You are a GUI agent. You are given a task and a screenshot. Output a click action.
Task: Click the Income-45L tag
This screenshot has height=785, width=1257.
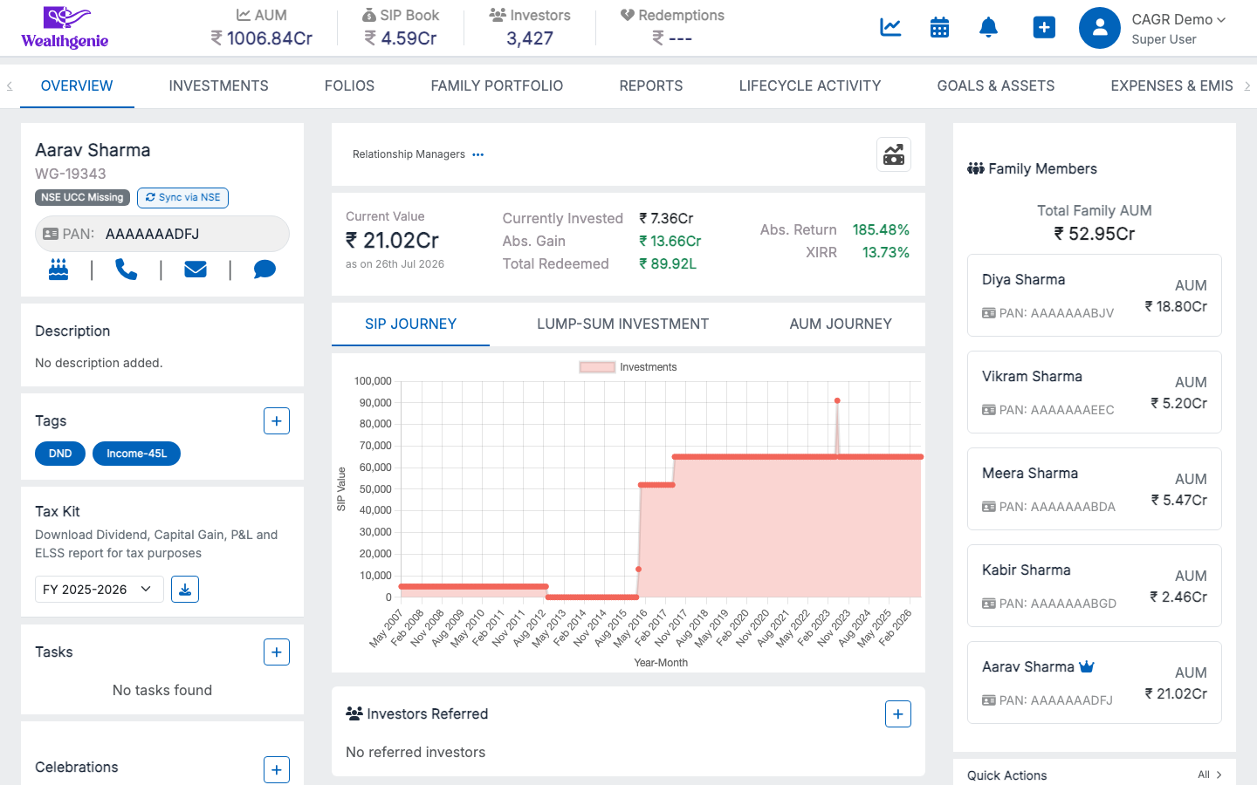tap(136, 454)
